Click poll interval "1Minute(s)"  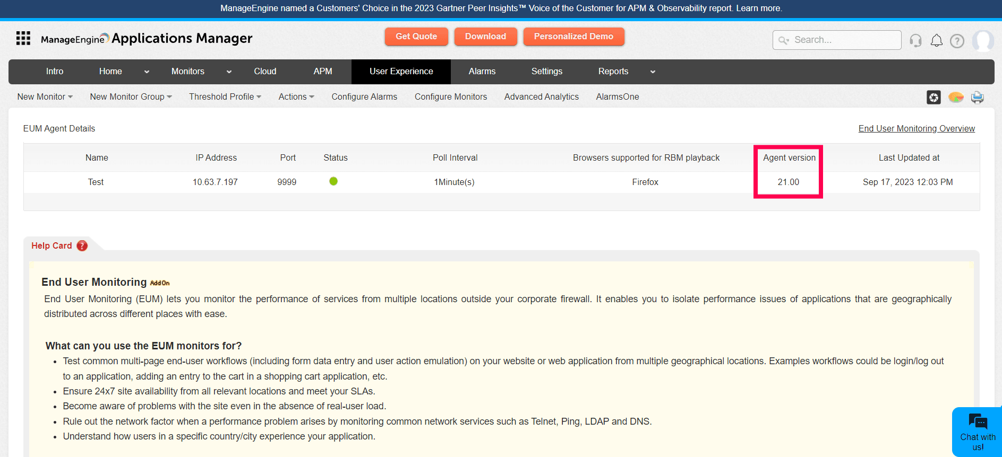click(x=455, y=182)
